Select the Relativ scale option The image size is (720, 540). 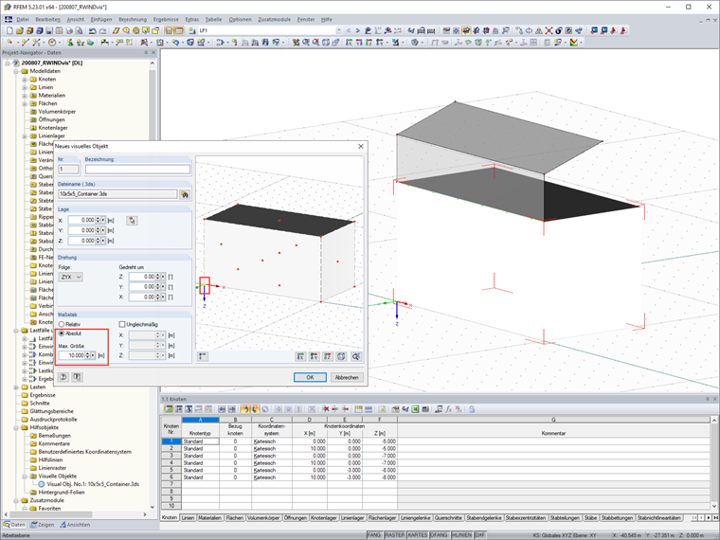point(63,324)
